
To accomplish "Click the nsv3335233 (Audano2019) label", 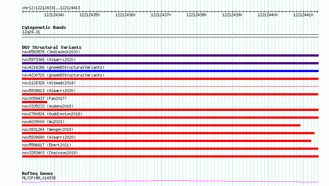I will coord(48,106).
